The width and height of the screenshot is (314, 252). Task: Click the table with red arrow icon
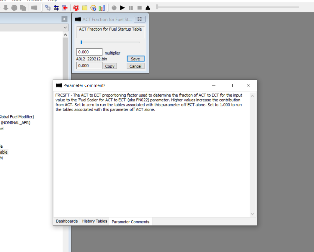click(65, 8)
